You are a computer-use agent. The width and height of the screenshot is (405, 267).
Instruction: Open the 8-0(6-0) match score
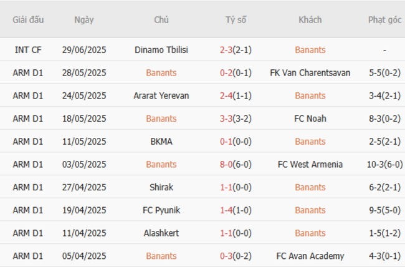click(236, 165)
